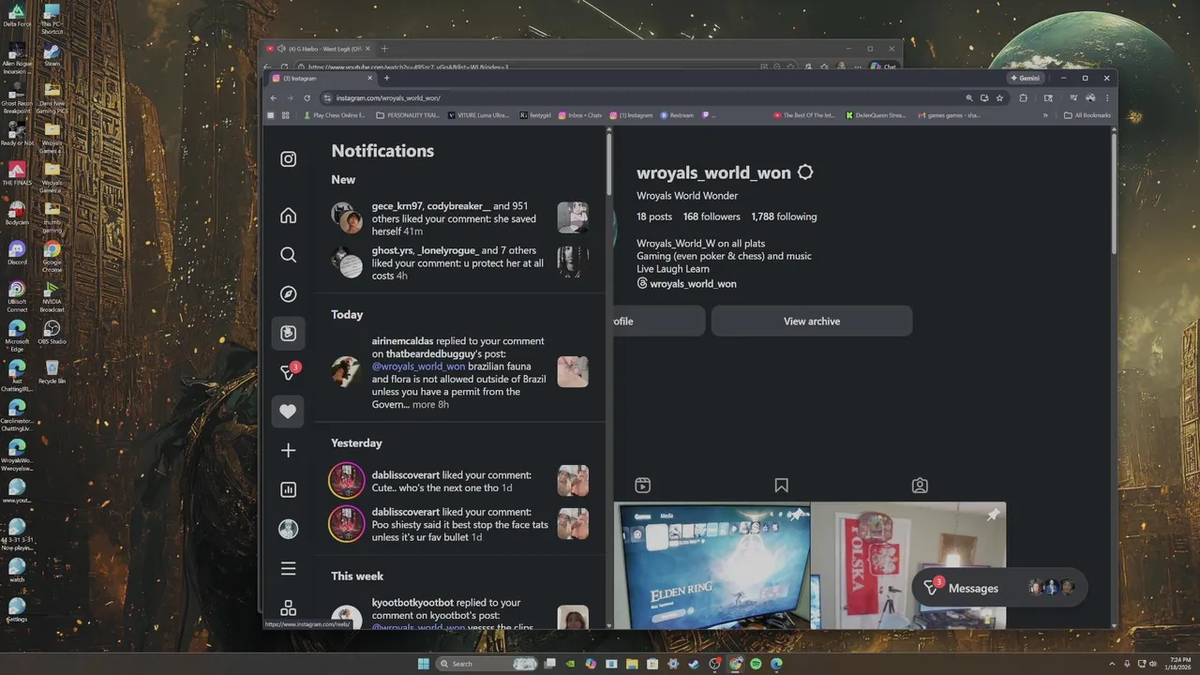1200x675 pixels.
Task: Open the Search icon in the Instagram sidebar
Action: 288,255
